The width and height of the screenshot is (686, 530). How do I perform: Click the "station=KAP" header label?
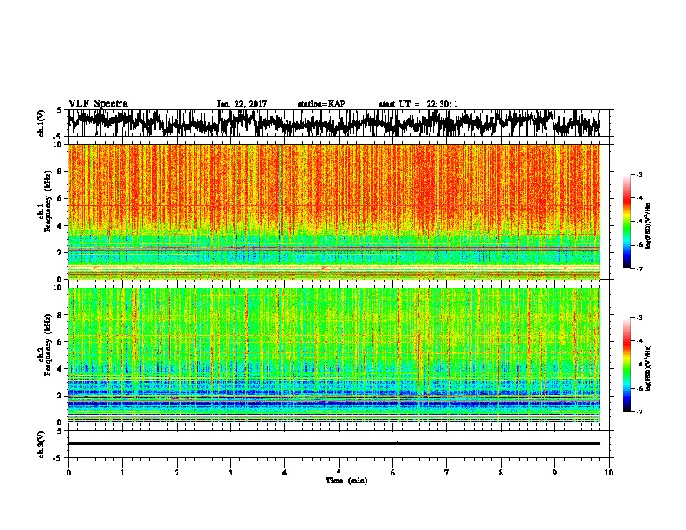pyautogui.click(x=321, y=104)
